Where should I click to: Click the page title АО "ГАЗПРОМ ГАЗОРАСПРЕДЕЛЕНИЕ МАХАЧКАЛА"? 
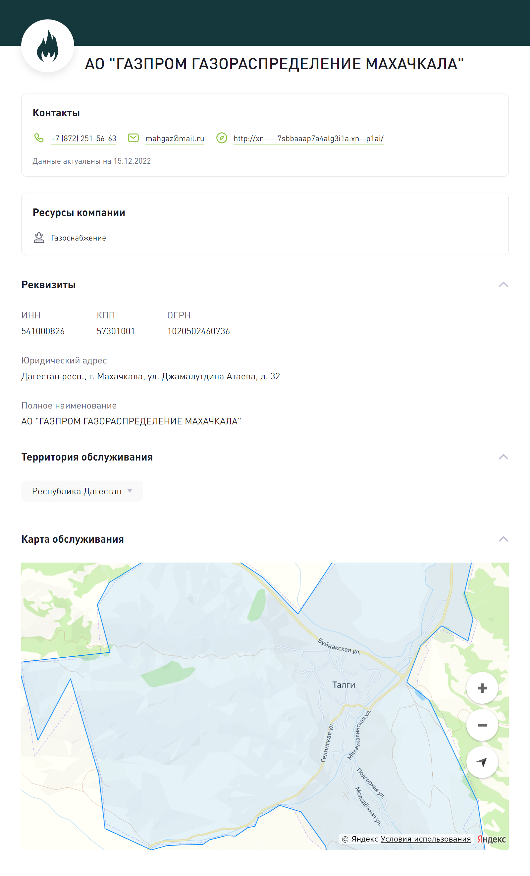pyautogui.click(x=274, y=64)
